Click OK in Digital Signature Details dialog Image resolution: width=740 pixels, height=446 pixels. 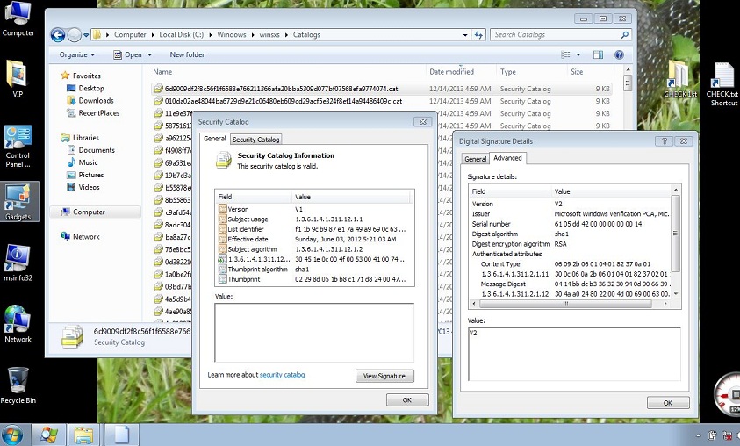pyautogui.click(x=668, y=403)
